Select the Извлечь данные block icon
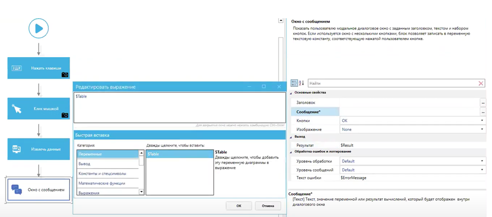 17,148
